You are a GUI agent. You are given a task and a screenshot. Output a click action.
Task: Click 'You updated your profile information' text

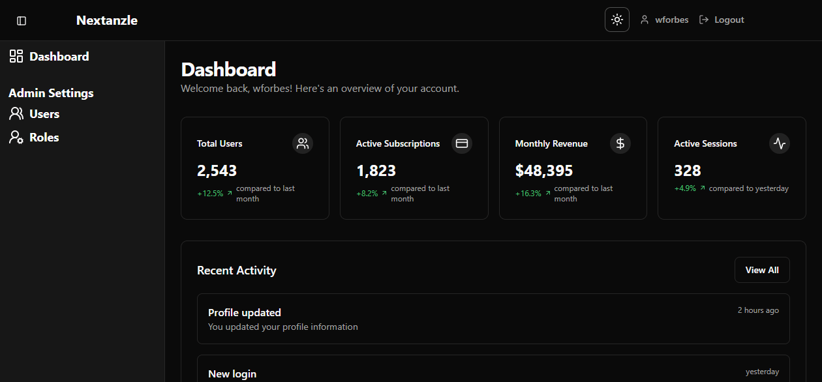(x=283, y=327)
